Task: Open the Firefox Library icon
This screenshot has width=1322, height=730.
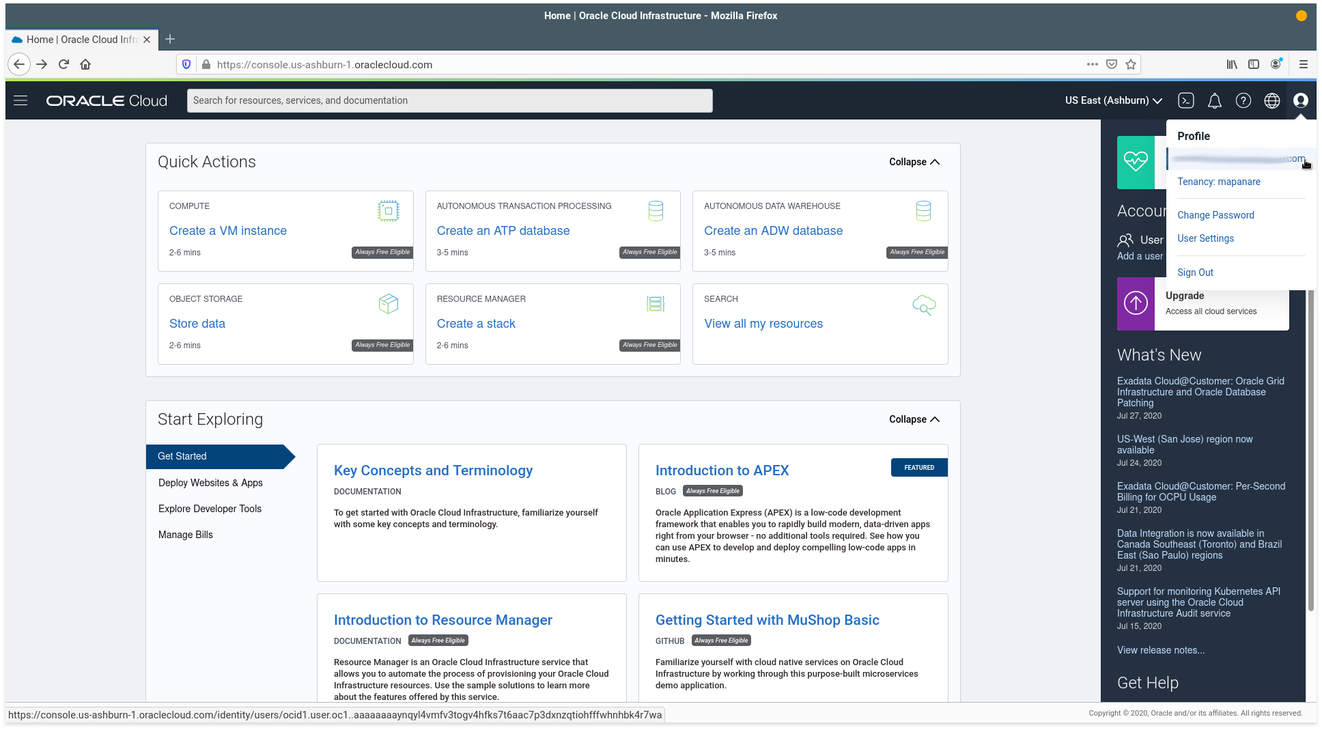Action: tap(1232, 64)
